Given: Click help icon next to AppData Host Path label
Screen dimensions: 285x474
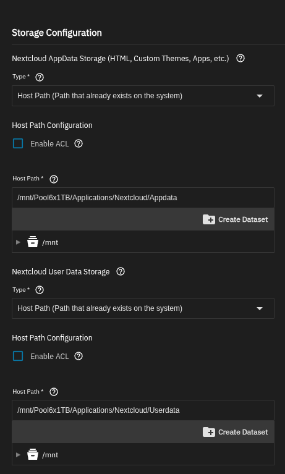Looking at the screenshot, I should 54,179.
